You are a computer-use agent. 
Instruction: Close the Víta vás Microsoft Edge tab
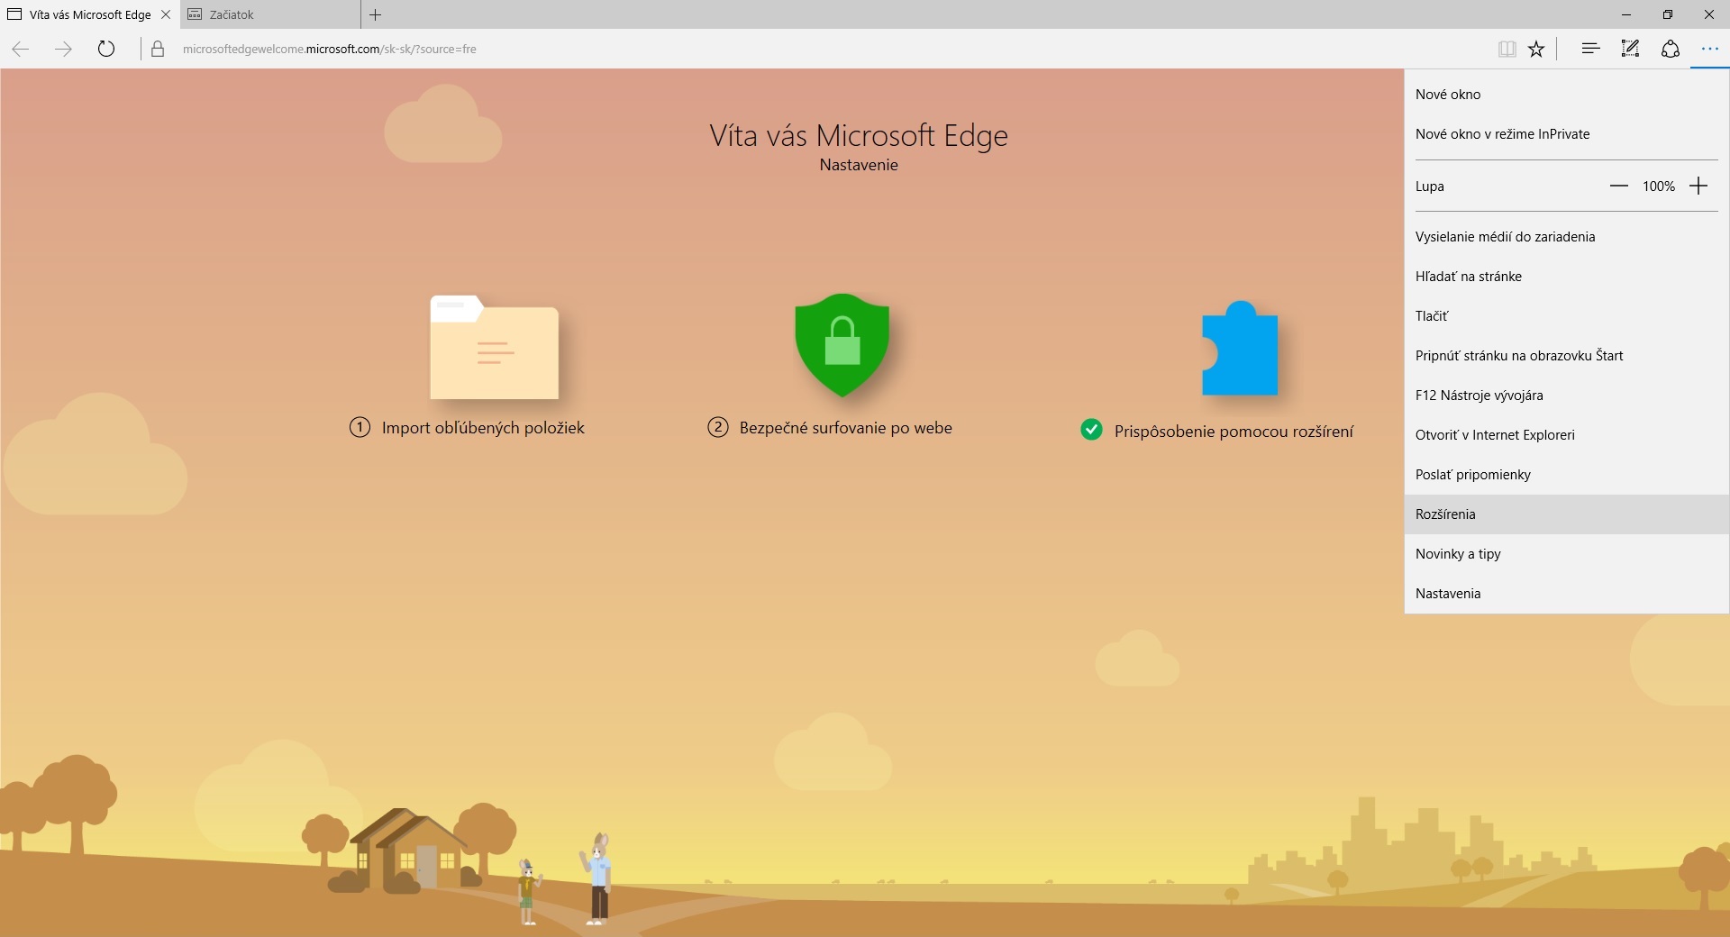point(166,14)
